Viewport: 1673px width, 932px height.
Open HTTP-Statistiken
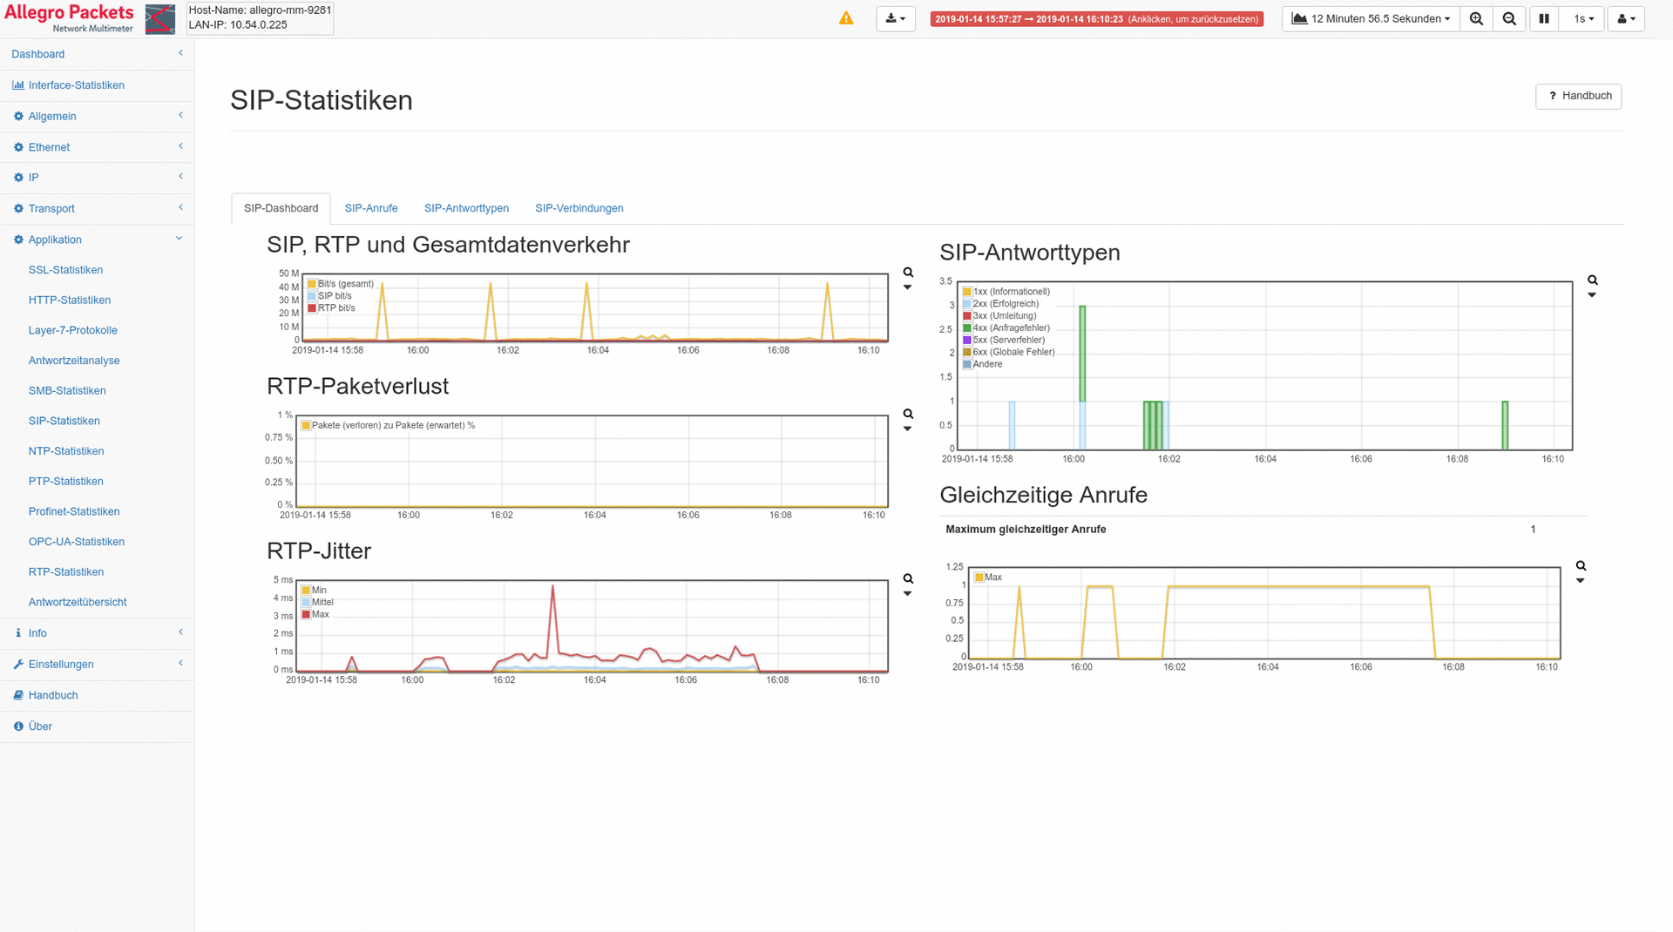tap(70, 301)
